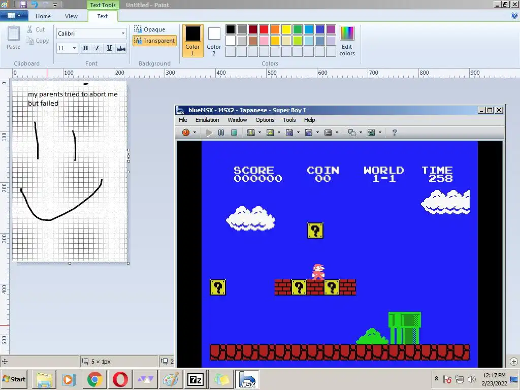Show hidden tray icons arrow
The width and height of the screenshot is (520, 390).
(x=436, y=379)
